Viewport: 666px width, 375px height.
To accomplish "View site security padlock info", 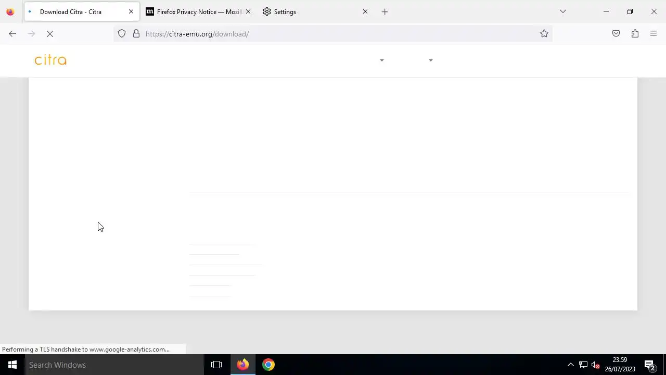I will 136,34.
